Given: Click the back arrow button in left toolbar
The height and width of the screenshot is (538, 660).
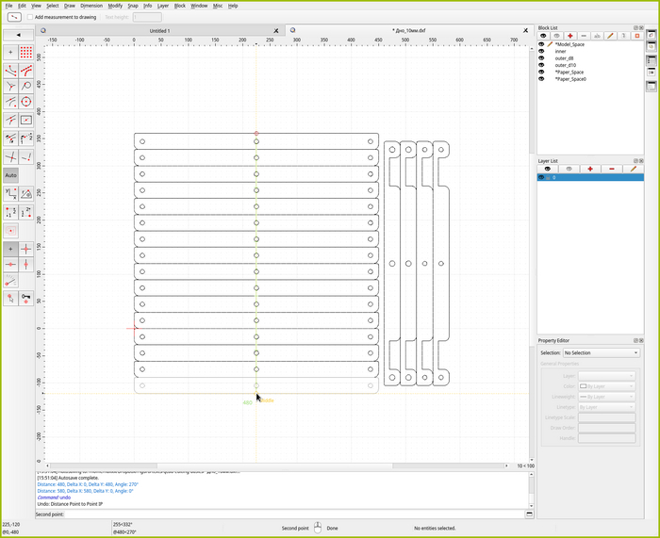Looking at the screenshot, I should (x=18, y=35).
